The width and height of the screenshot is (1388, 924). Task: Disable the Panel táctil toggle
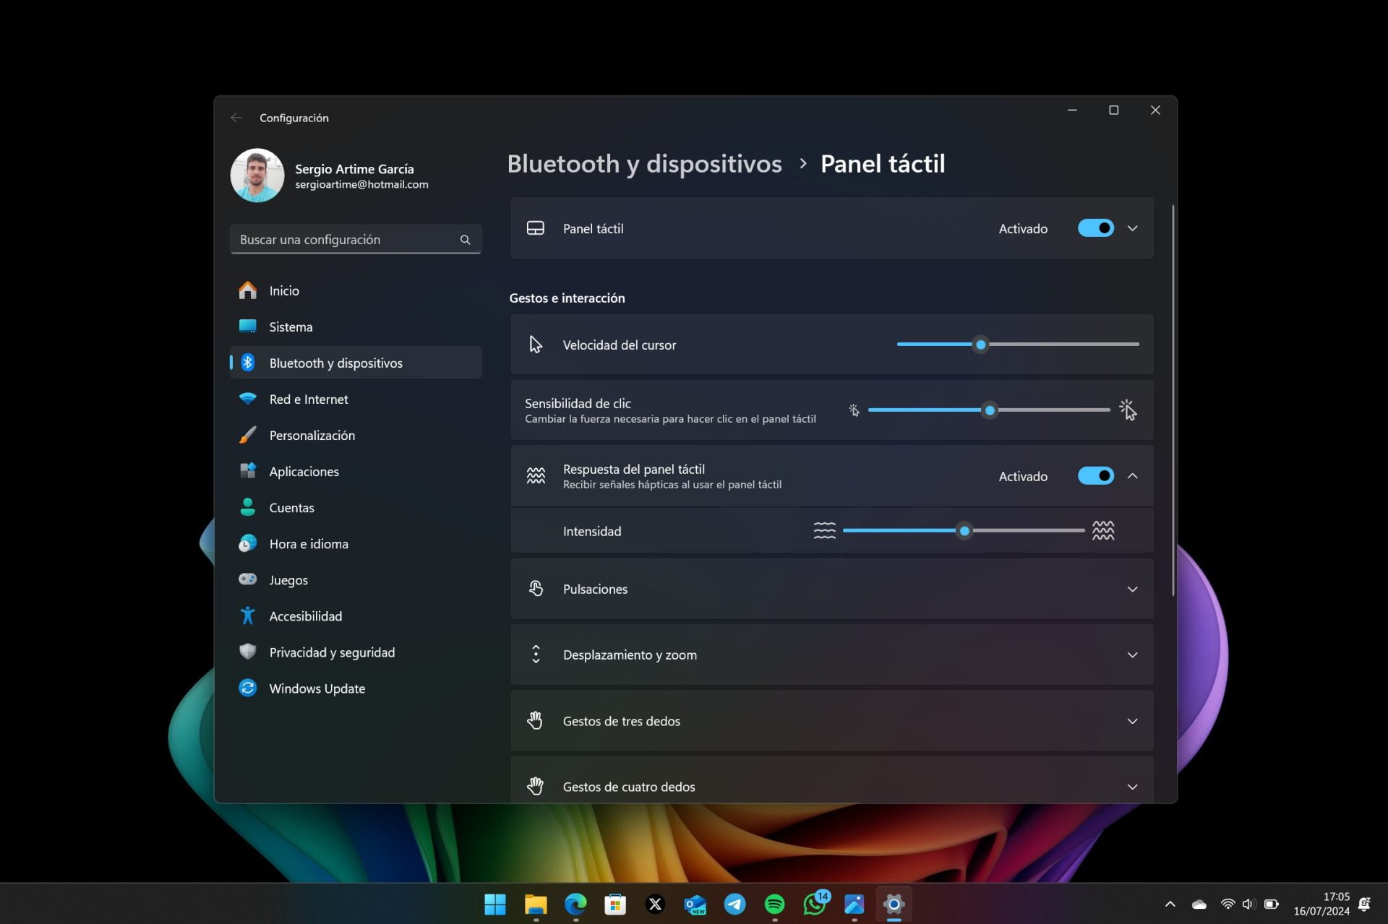1095,228
